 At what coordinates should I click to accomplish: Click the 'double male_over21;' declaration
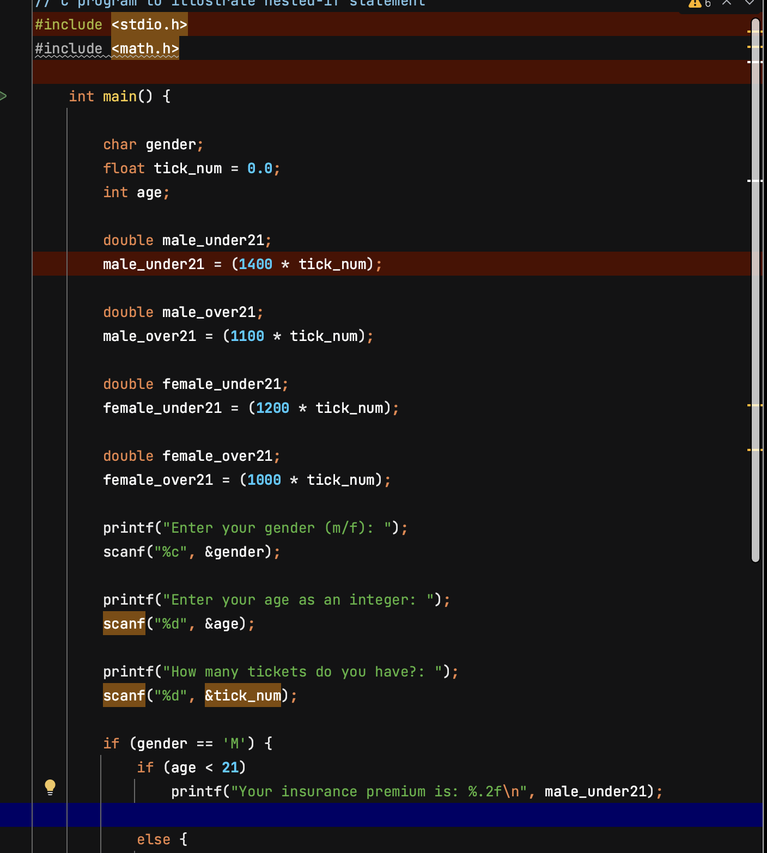[x=183, y=312]
